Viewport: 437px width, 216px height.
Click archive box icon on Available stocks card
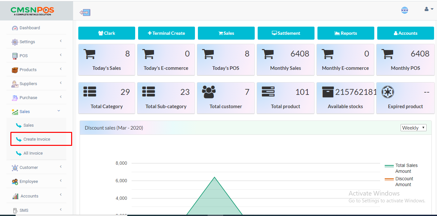(328, 92)
